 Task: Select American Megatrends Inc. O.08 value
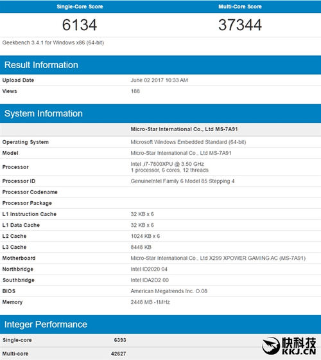coord(169,291)
